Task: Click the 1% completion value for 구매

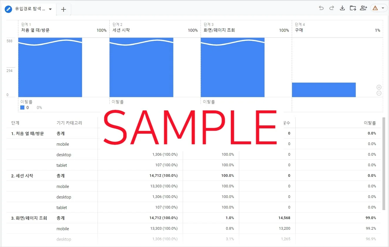Action: [378, 30]
